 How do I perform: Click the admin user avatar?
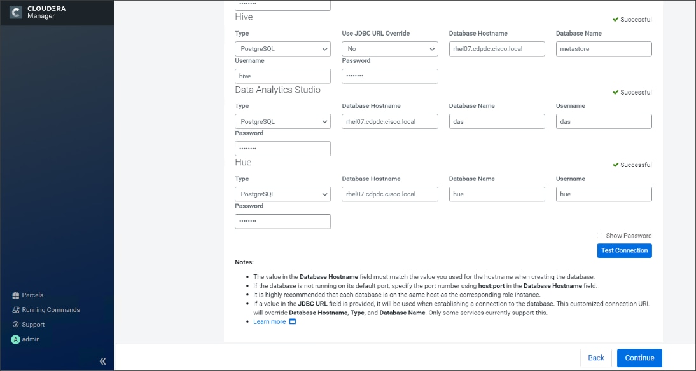tap(15, 339)
